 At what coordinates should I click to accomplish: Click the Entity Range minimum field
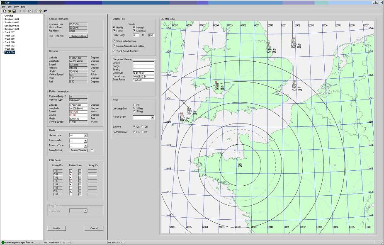pos(136,36)
